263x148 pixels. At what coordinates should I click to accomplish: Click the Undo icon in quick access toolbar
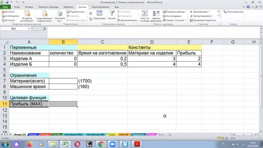[11, 2]
